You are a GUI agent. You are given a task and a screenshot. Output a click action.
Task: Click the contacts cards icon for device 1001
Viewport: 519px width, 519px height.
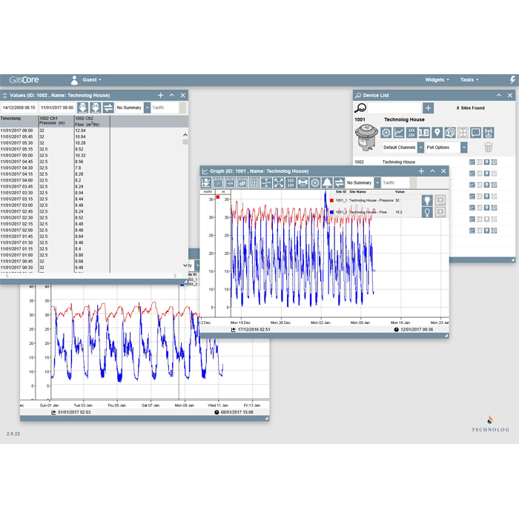(x=450, y=133)
